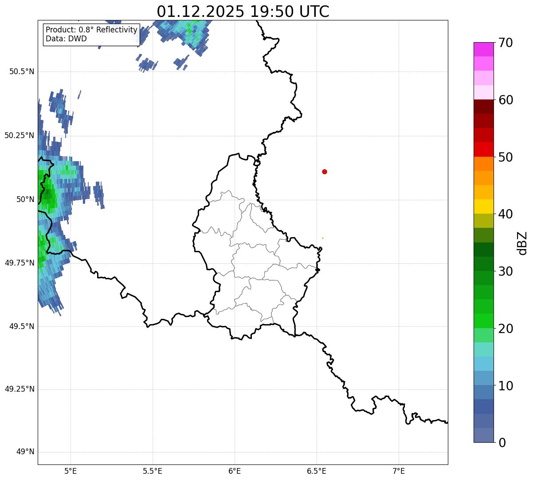Viewport: 533px width, 480px height.
Task: Click the red station marker dot
Action: click(x=325, y=171)
